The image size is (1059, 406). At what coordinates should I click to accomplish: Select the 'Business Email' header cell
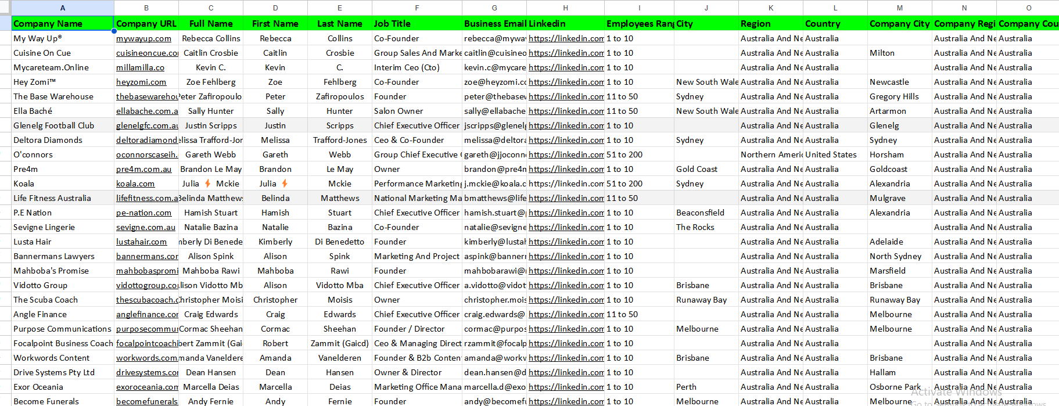point(494,23)
